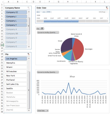Filter by Memphis city

pyautogui.click(x=16, y=63)
